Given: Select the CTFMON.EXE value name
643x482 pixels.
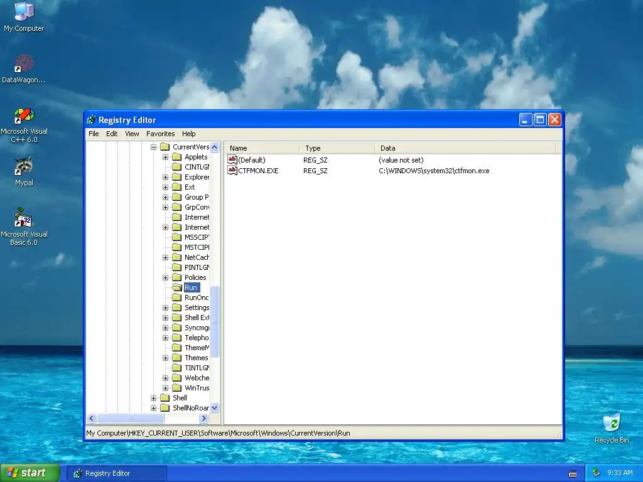Looking at the screenshot, I should pyautogui.click(x=258, y=171).
